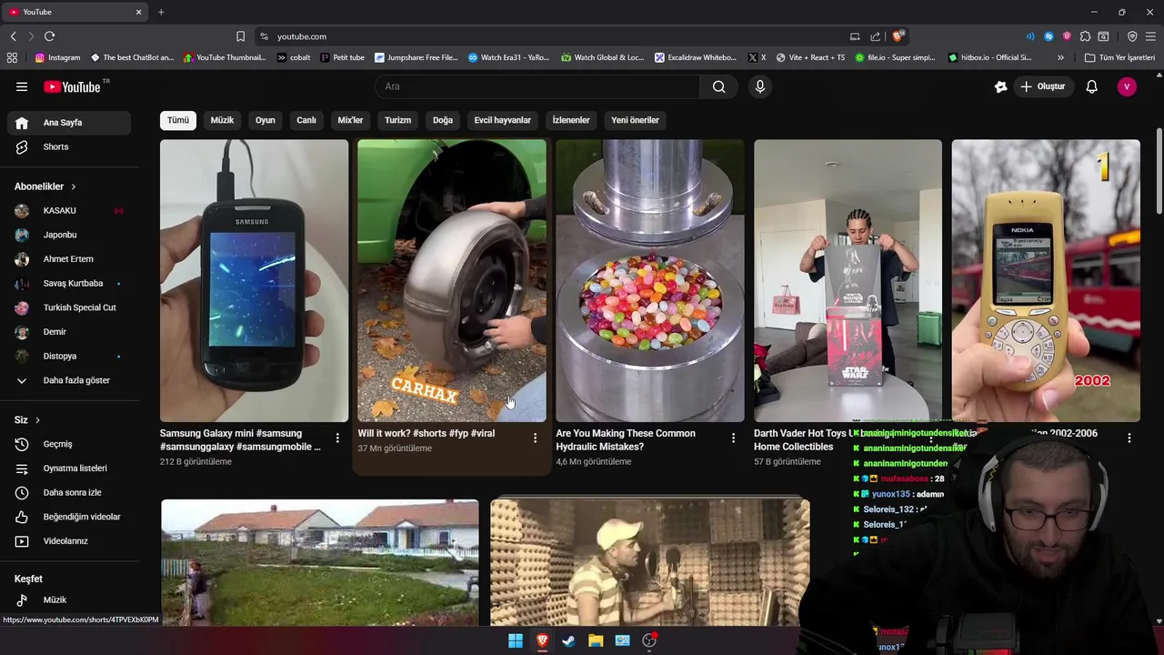Viewport: 1164px width, 655px height.
Task: Open the Savaş Kurtbaba channel
Action: coord(69,283)
